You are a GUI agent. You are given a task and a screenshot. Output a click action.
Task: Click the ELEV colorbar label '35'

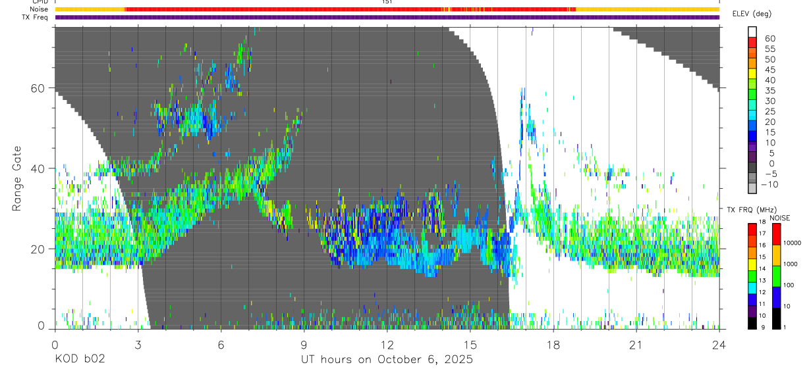point(769,91)
